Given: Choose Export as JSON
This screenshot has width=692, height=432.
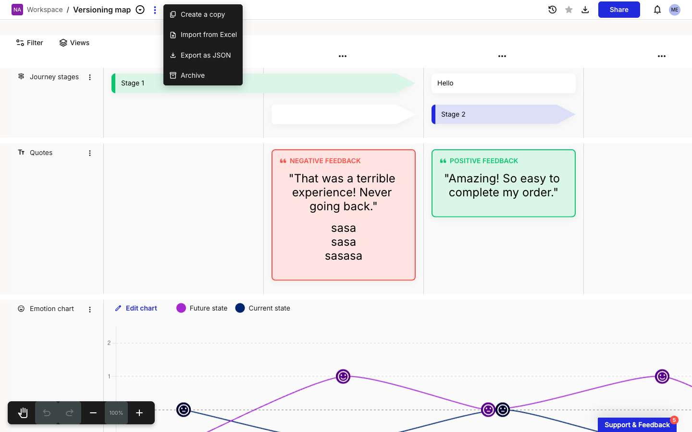Looking at the screenshot, I should click(203, 55).
